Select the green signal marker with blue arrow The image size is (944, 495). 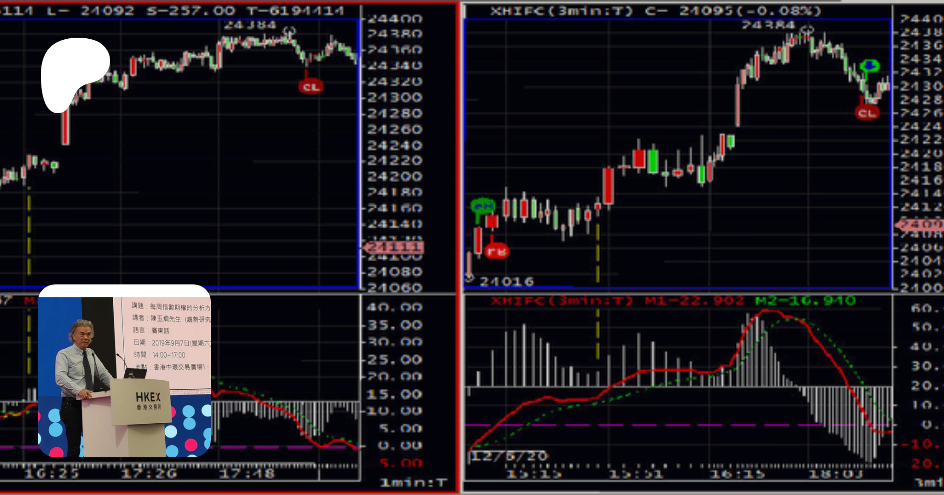point(870,66)
